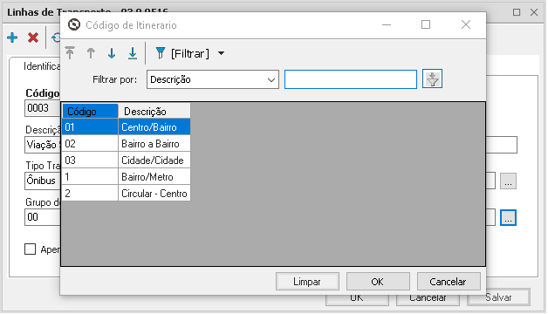Open the Identifica tab in background window
The width and height of the screenshot is (548, 314).
(42, 66)
